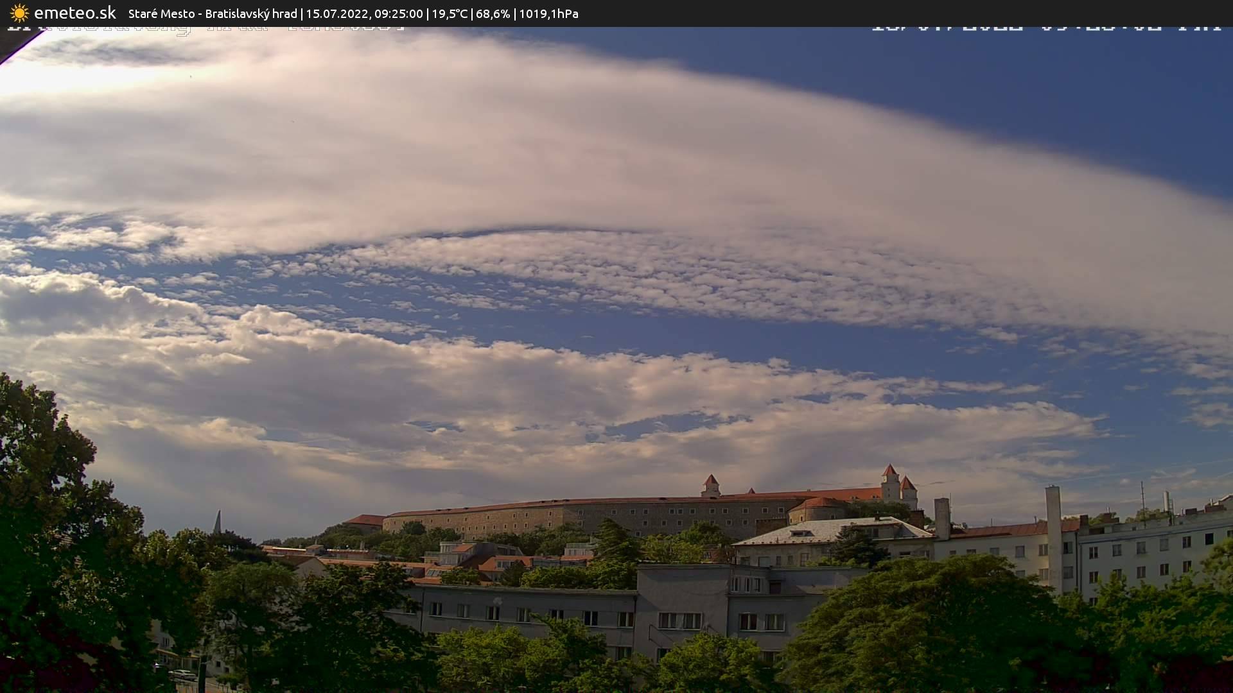
Task: Click the tallest castle tower with red roof
Action: point(889,481)
